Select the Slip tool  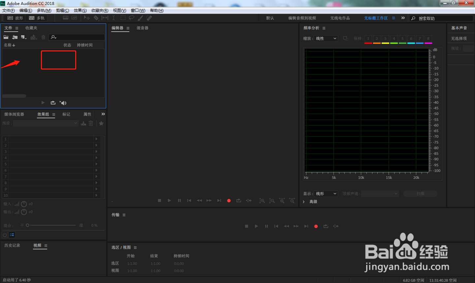(x=105, y=18)
